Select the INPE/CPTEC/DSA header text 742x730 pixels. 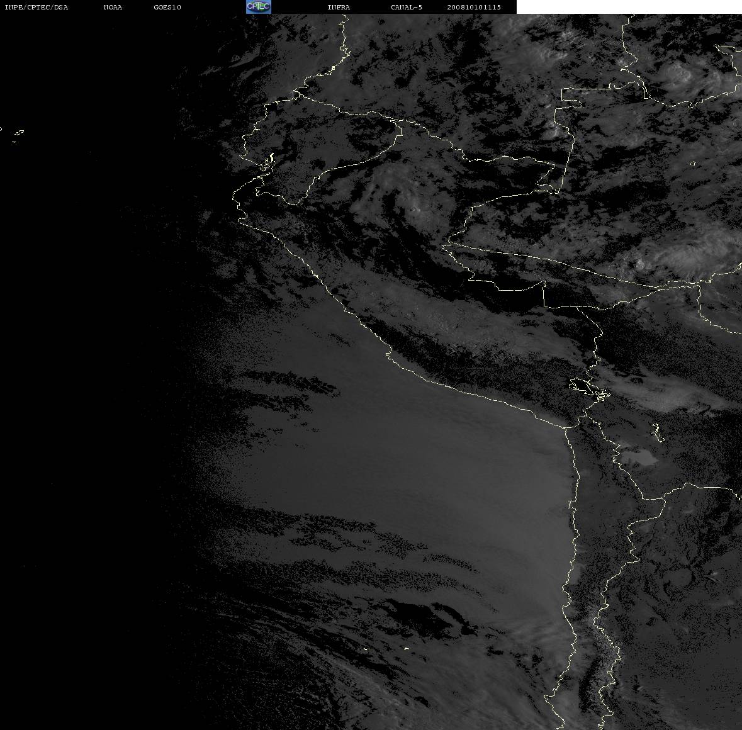37,7
